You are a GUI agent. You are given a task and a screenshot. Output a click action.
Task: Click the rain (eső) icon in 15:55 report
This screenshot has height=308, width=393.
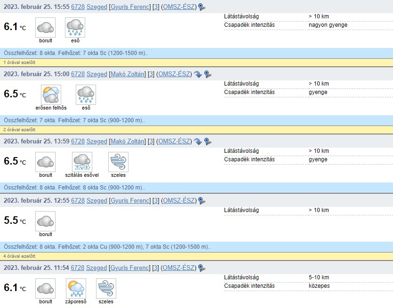point(75,28)
